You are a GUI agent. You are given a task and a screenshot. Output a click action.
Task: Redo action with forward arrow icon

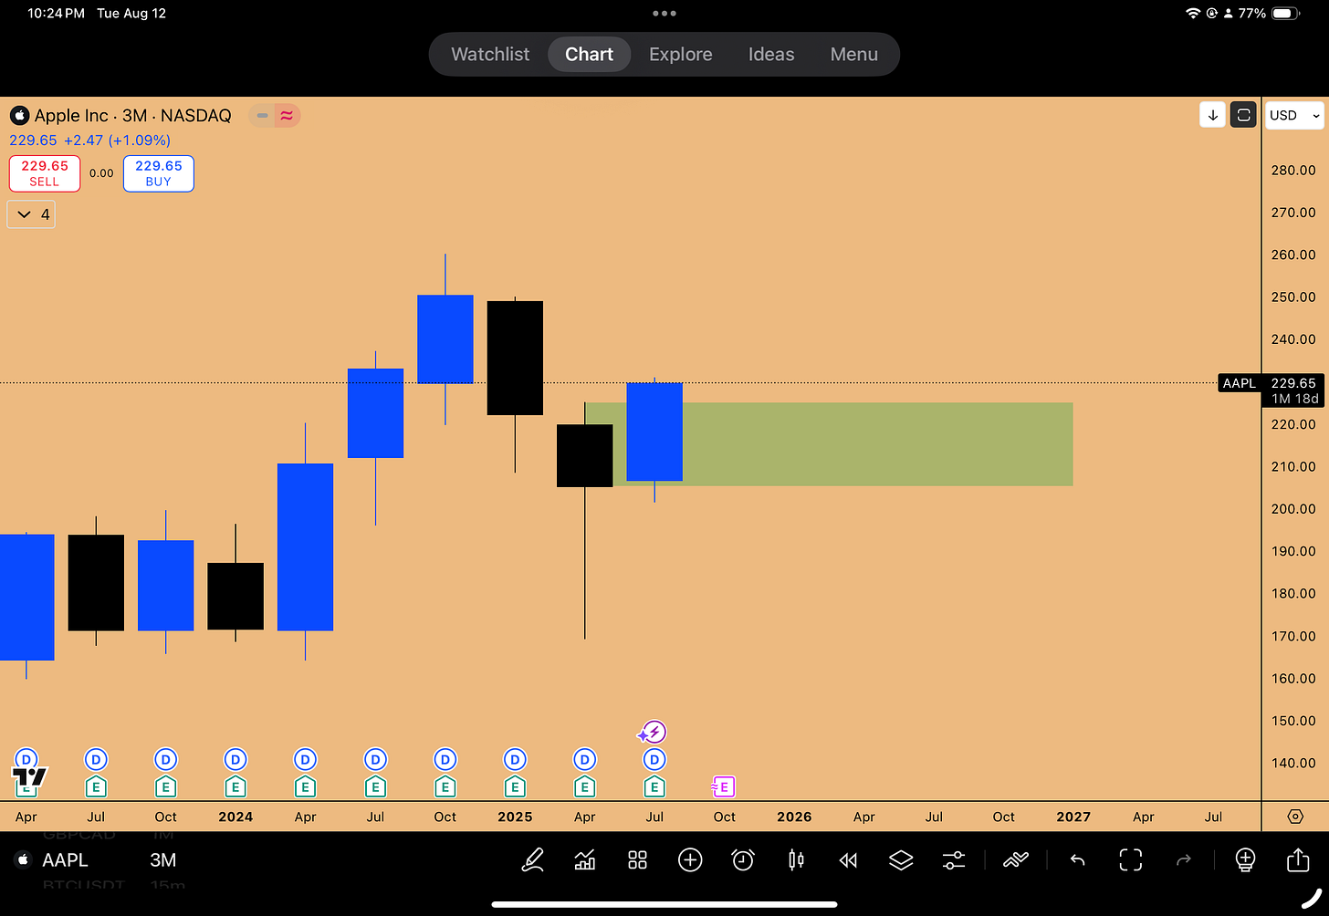(x=1184, y=859)
